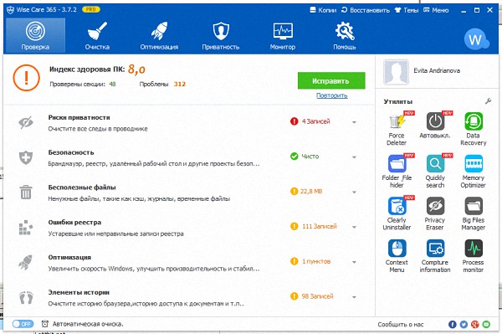
Task: Click the trash bin Бесполезные файлы icon
Action: pyautogui.click(x=26, y=193)
